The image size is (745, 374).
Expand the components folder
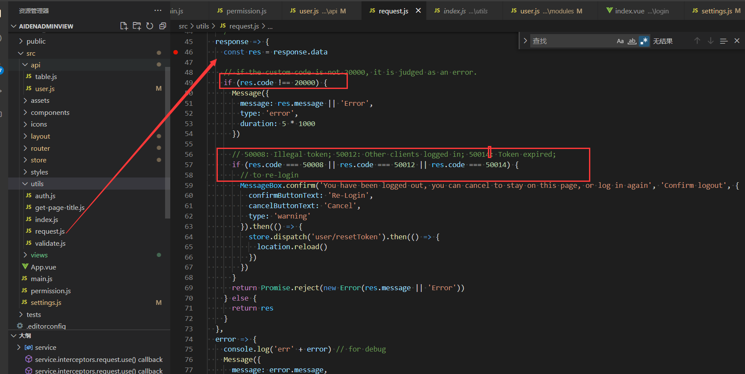(x=50, y=112)
